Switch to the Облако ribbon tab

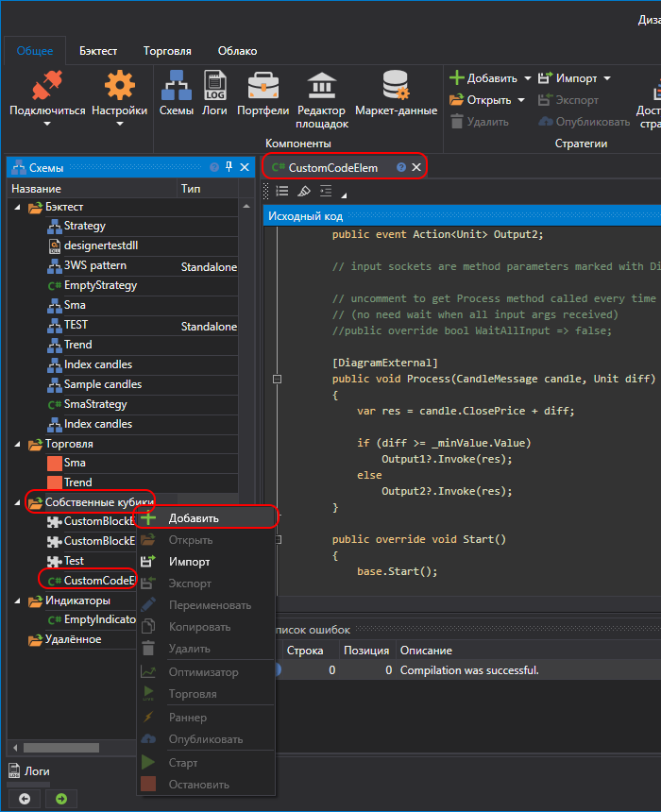pyautogui.click(x=237, y=51)
